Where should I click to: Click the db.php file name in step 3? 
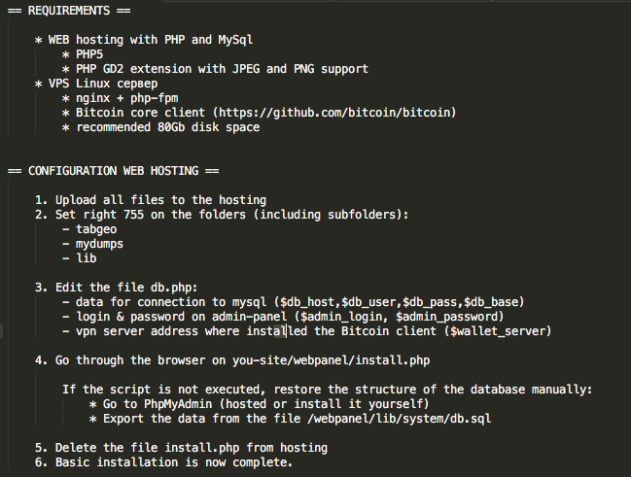(172, 288)
